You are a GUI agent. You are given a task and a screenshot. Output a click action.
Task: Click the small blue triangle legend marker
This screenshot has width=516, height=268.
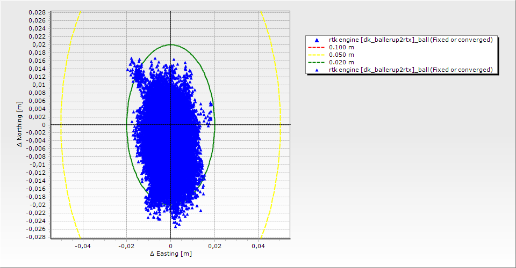(x=317, y=70)
